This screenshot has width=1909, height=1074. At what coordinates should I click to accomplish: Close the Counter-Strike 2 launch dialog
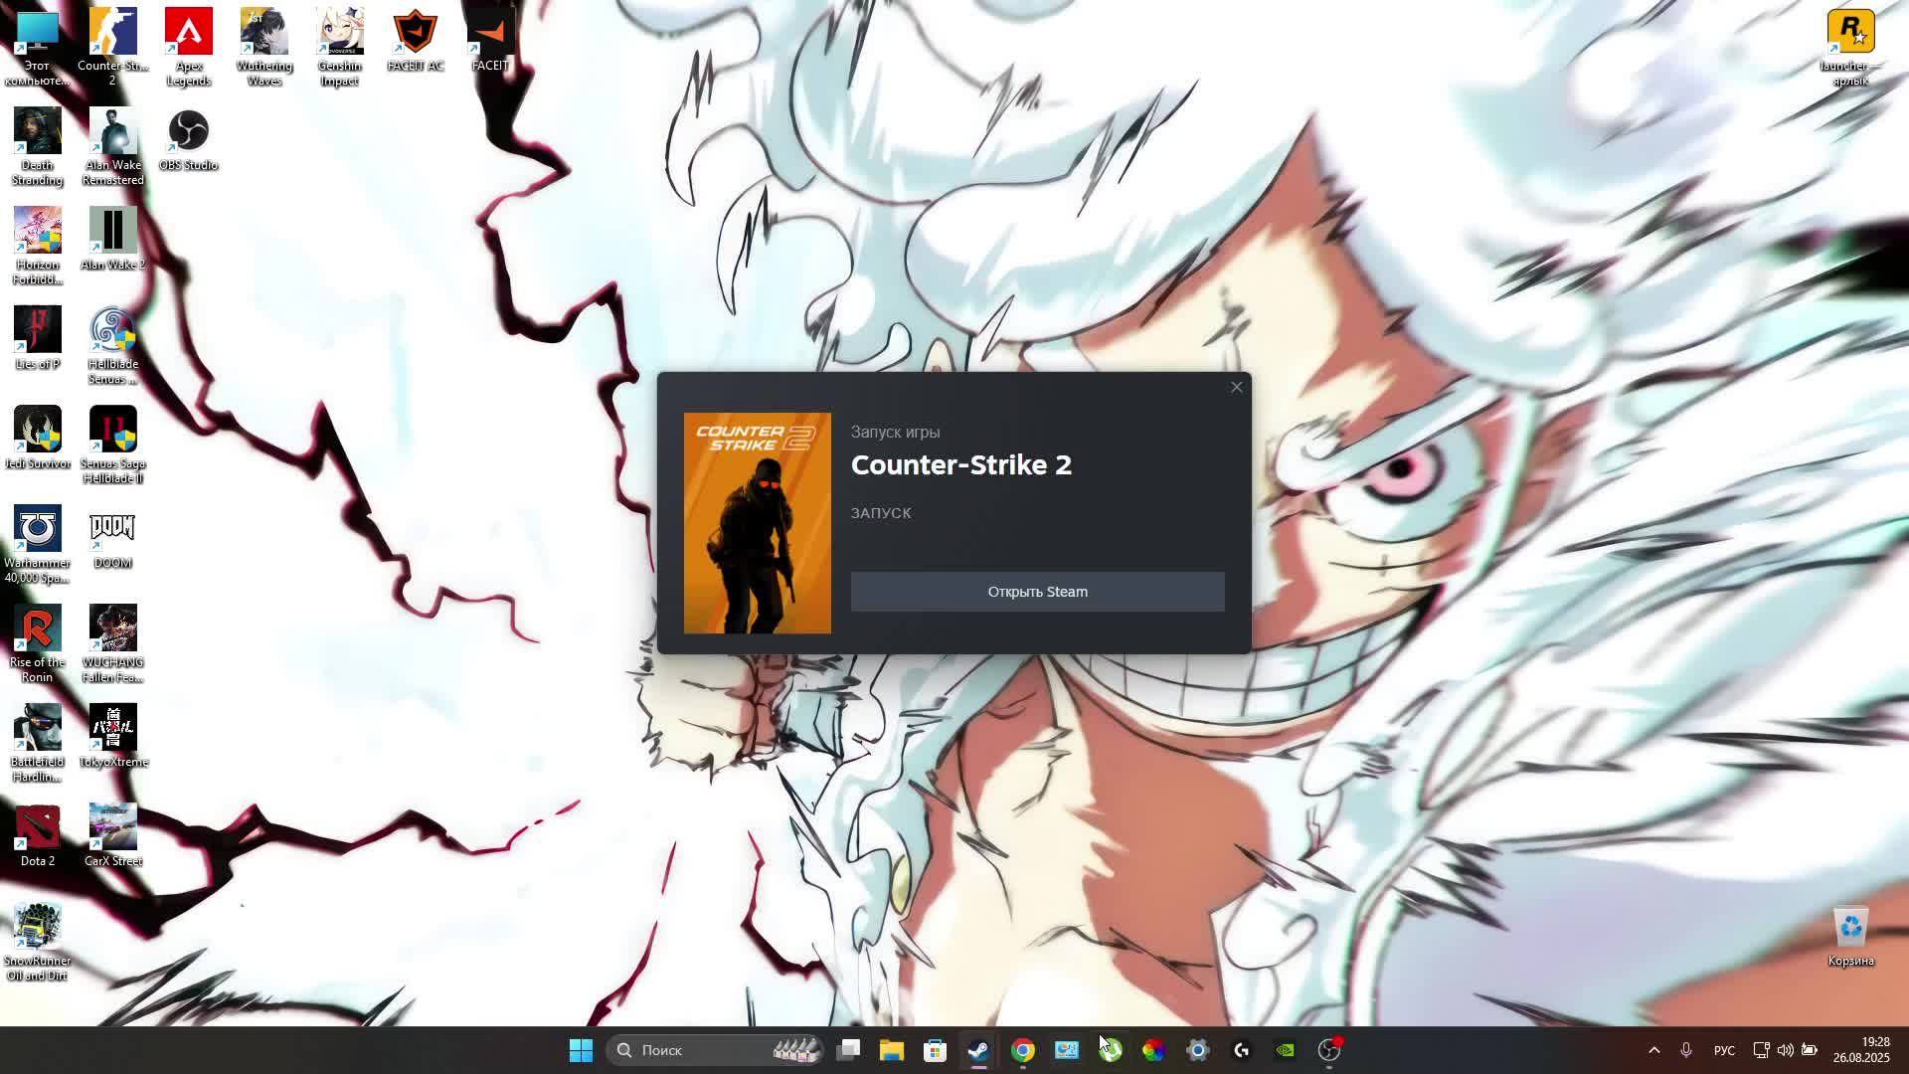tap(1236, 387)
